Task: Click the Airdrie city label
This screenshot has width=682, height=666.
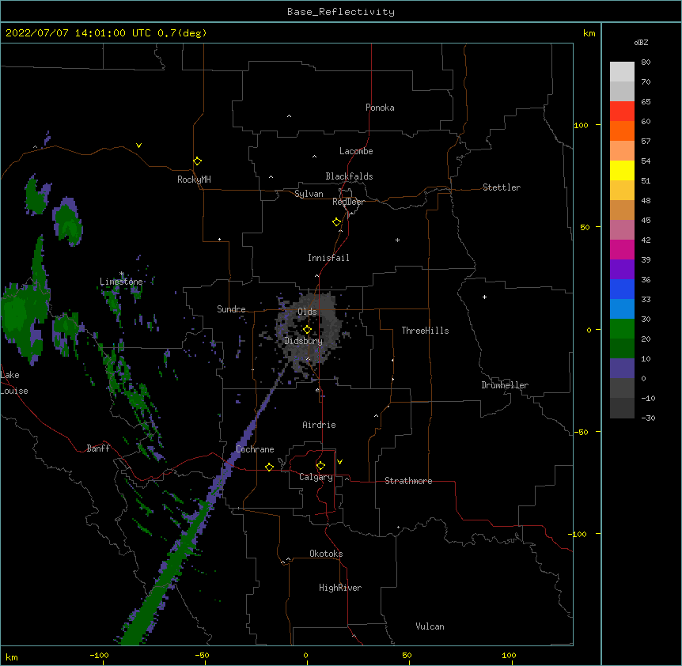Action: point(320,425)
